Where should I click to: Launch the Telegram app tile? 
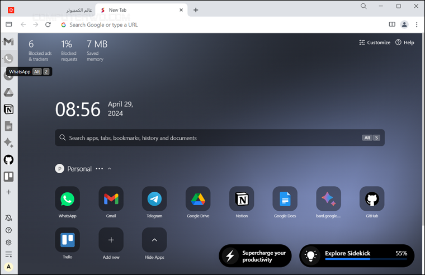[x=154, y=199]
